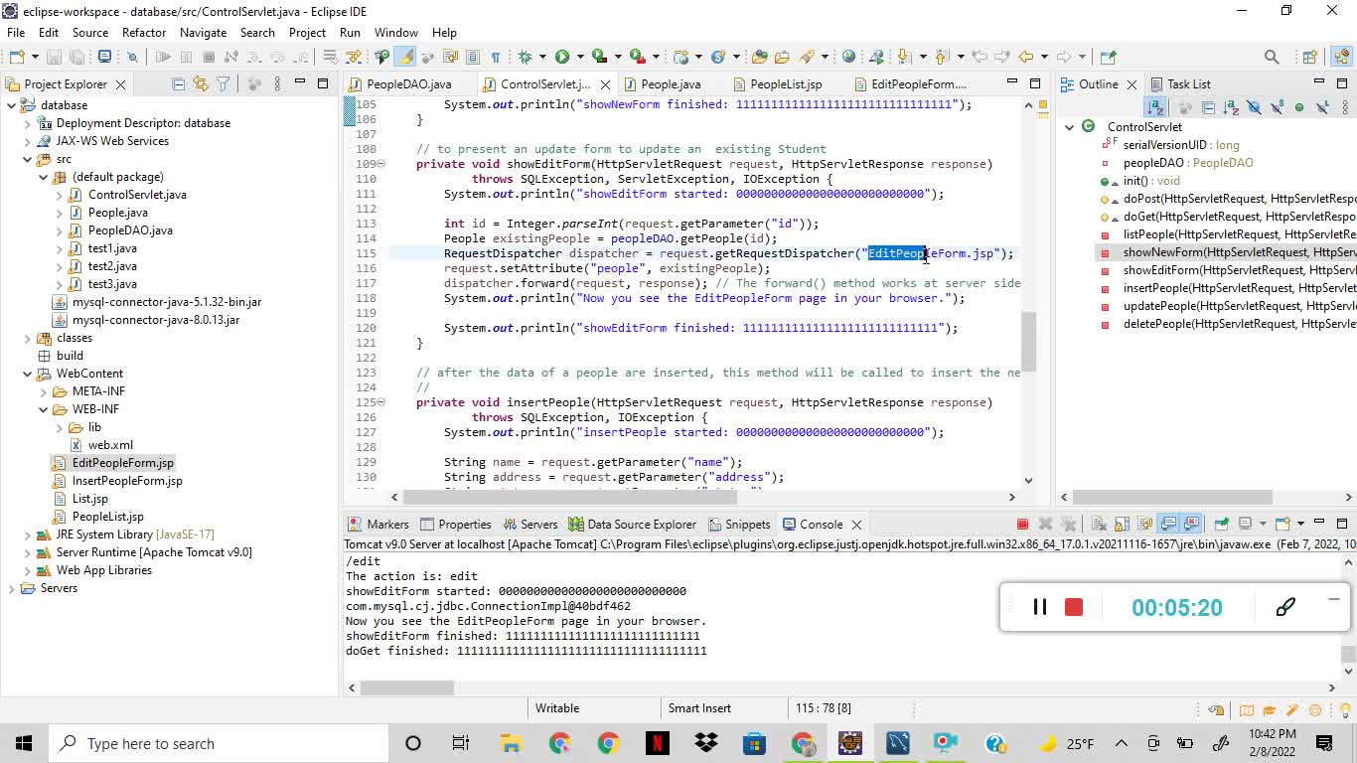Click the Save All toolbar icon
This screenshot has width=1357, height=763.
click(76, 57)
